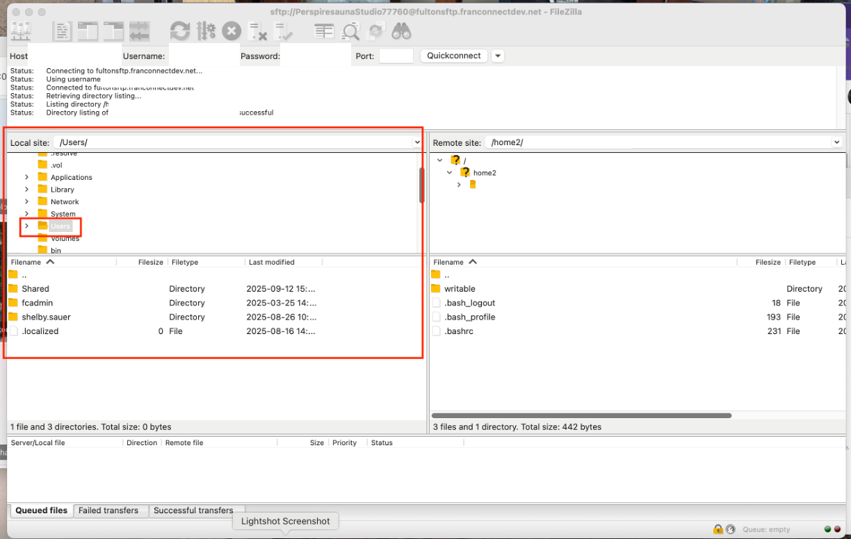Click the Quickconnect button
This screenshot has height=539, width=851.
(x=453, y=56)
